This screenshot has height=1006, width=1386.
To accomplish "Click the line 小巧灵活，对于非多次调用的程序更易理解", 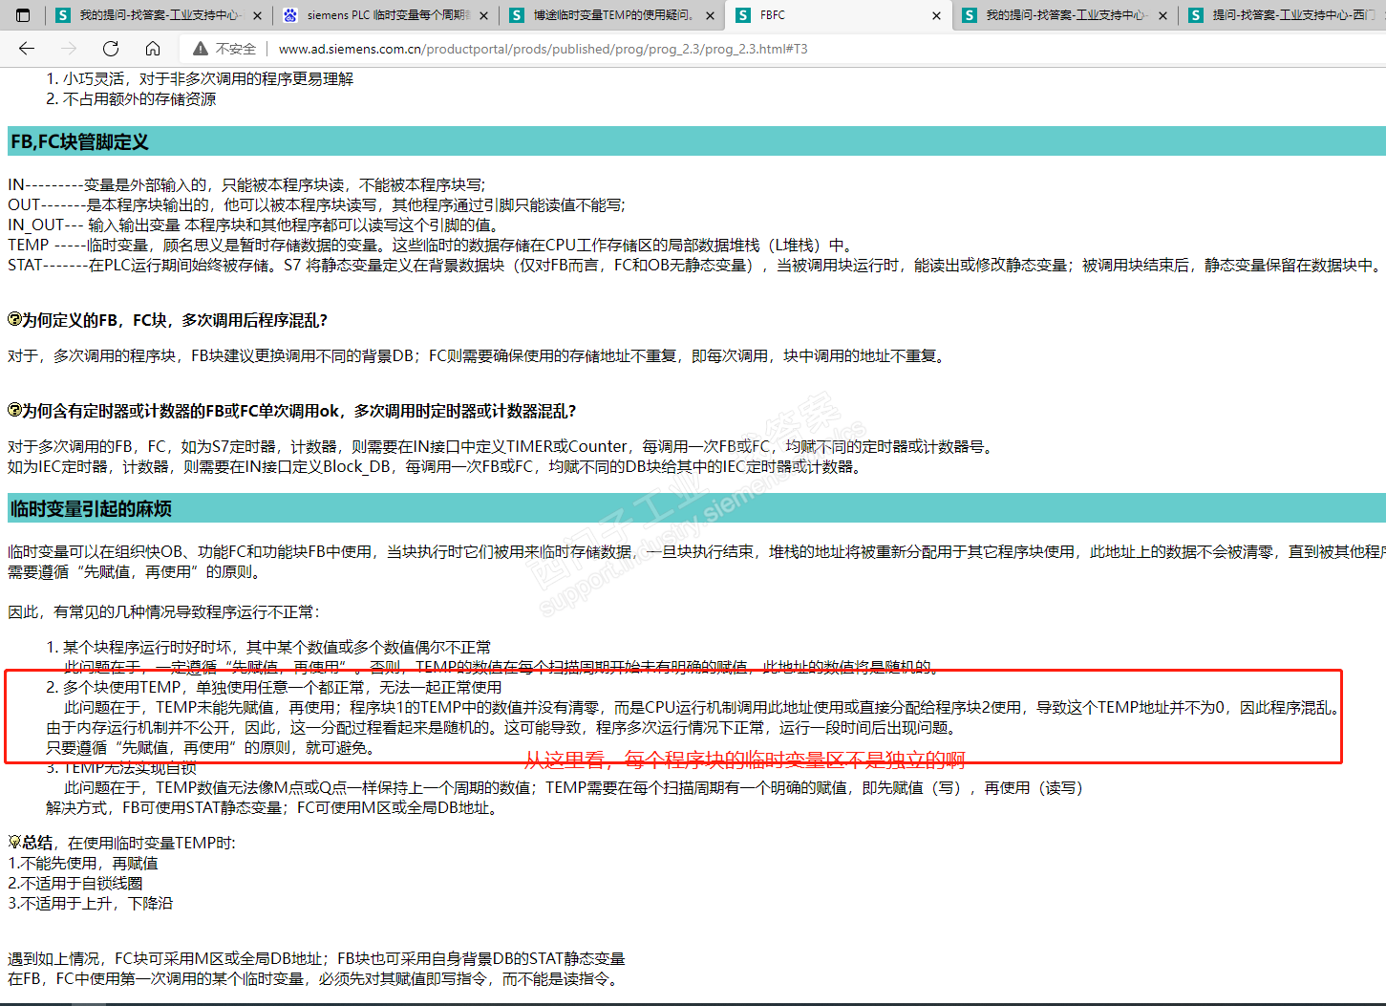I will click(208, 78).
